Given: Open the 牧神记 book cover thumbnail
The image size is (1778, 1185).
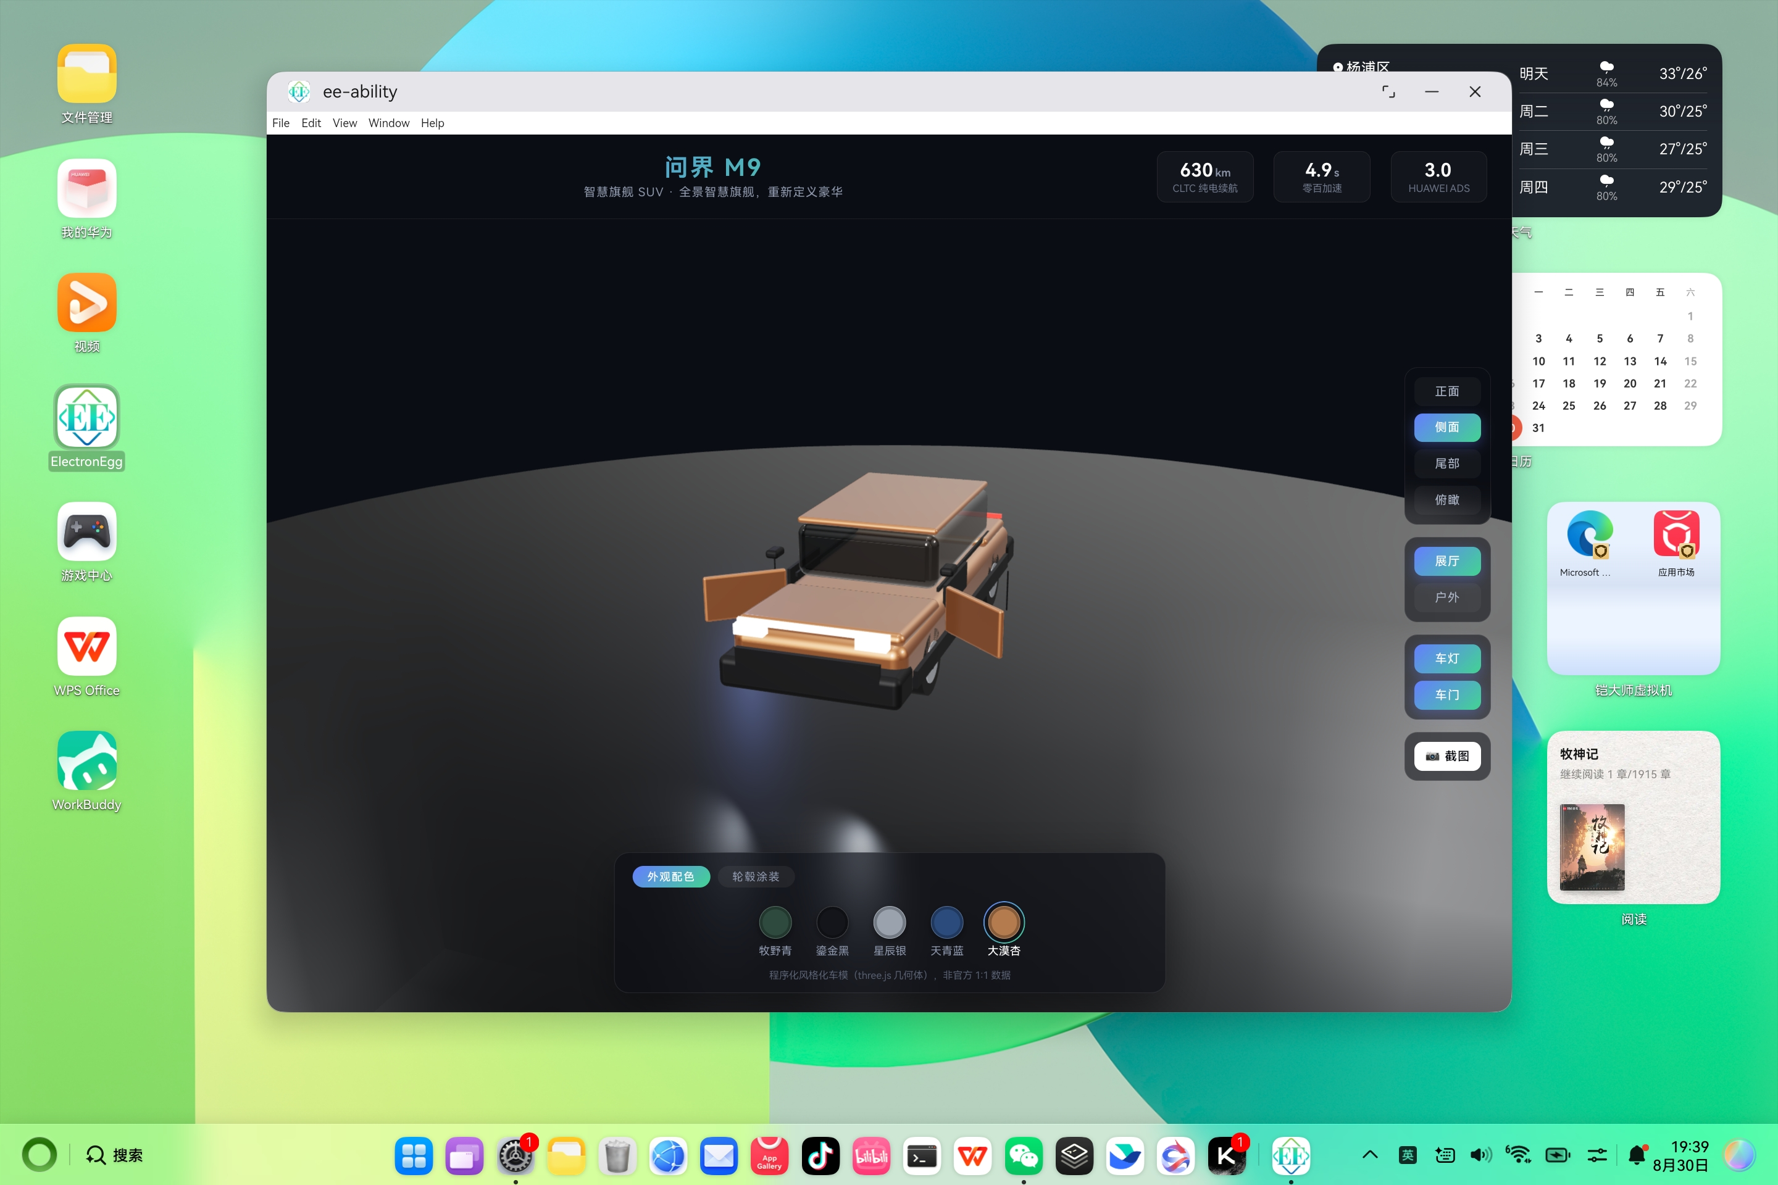Looking at the screenshot, I should 1592,847.
